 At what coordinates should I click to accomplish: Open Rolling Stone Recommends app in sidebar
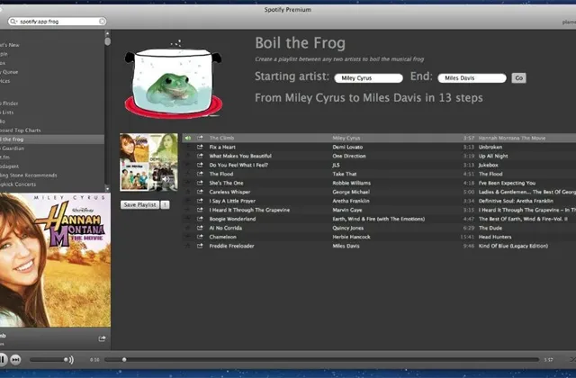point(28,175)
